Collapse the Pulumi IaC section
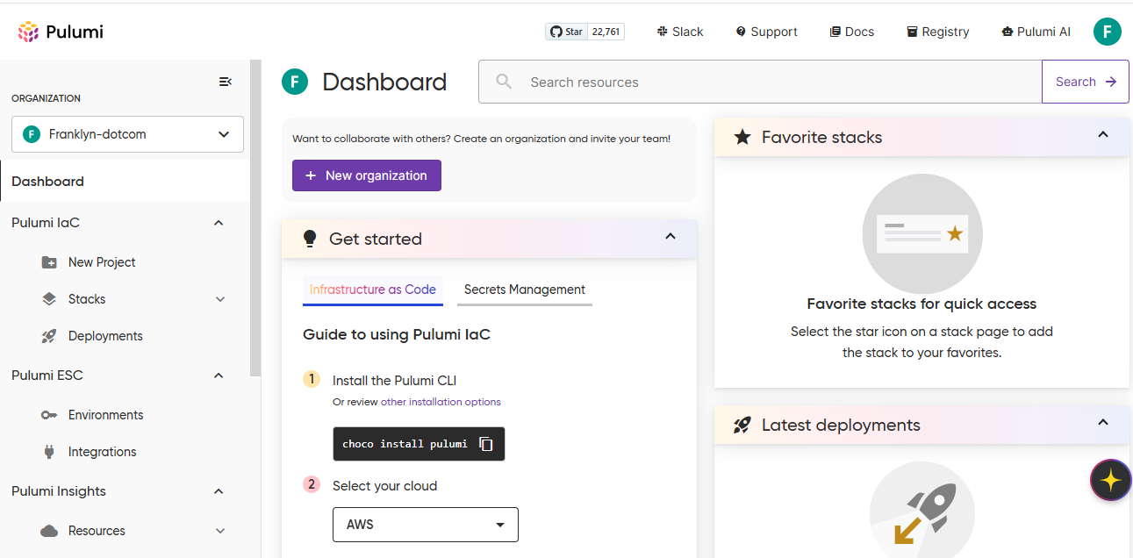 click(219, 223)
